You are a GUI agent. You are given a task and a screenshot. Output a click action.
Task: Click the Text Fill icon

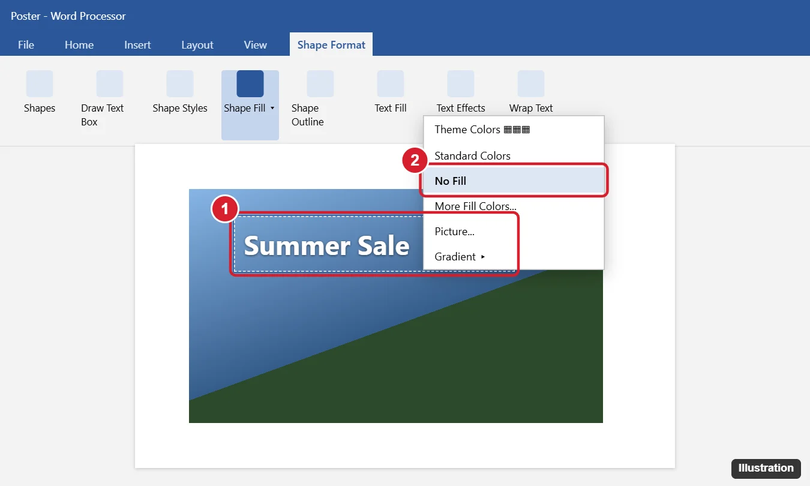pyautogui.click(x=391, y=83)
